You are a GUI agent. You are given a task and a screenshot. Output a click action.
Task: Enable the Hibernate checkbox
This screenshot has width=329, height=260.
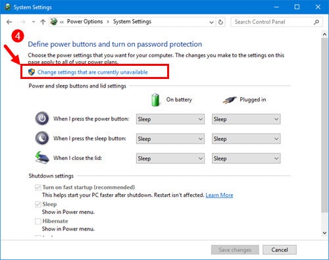(x=38, y=221)
